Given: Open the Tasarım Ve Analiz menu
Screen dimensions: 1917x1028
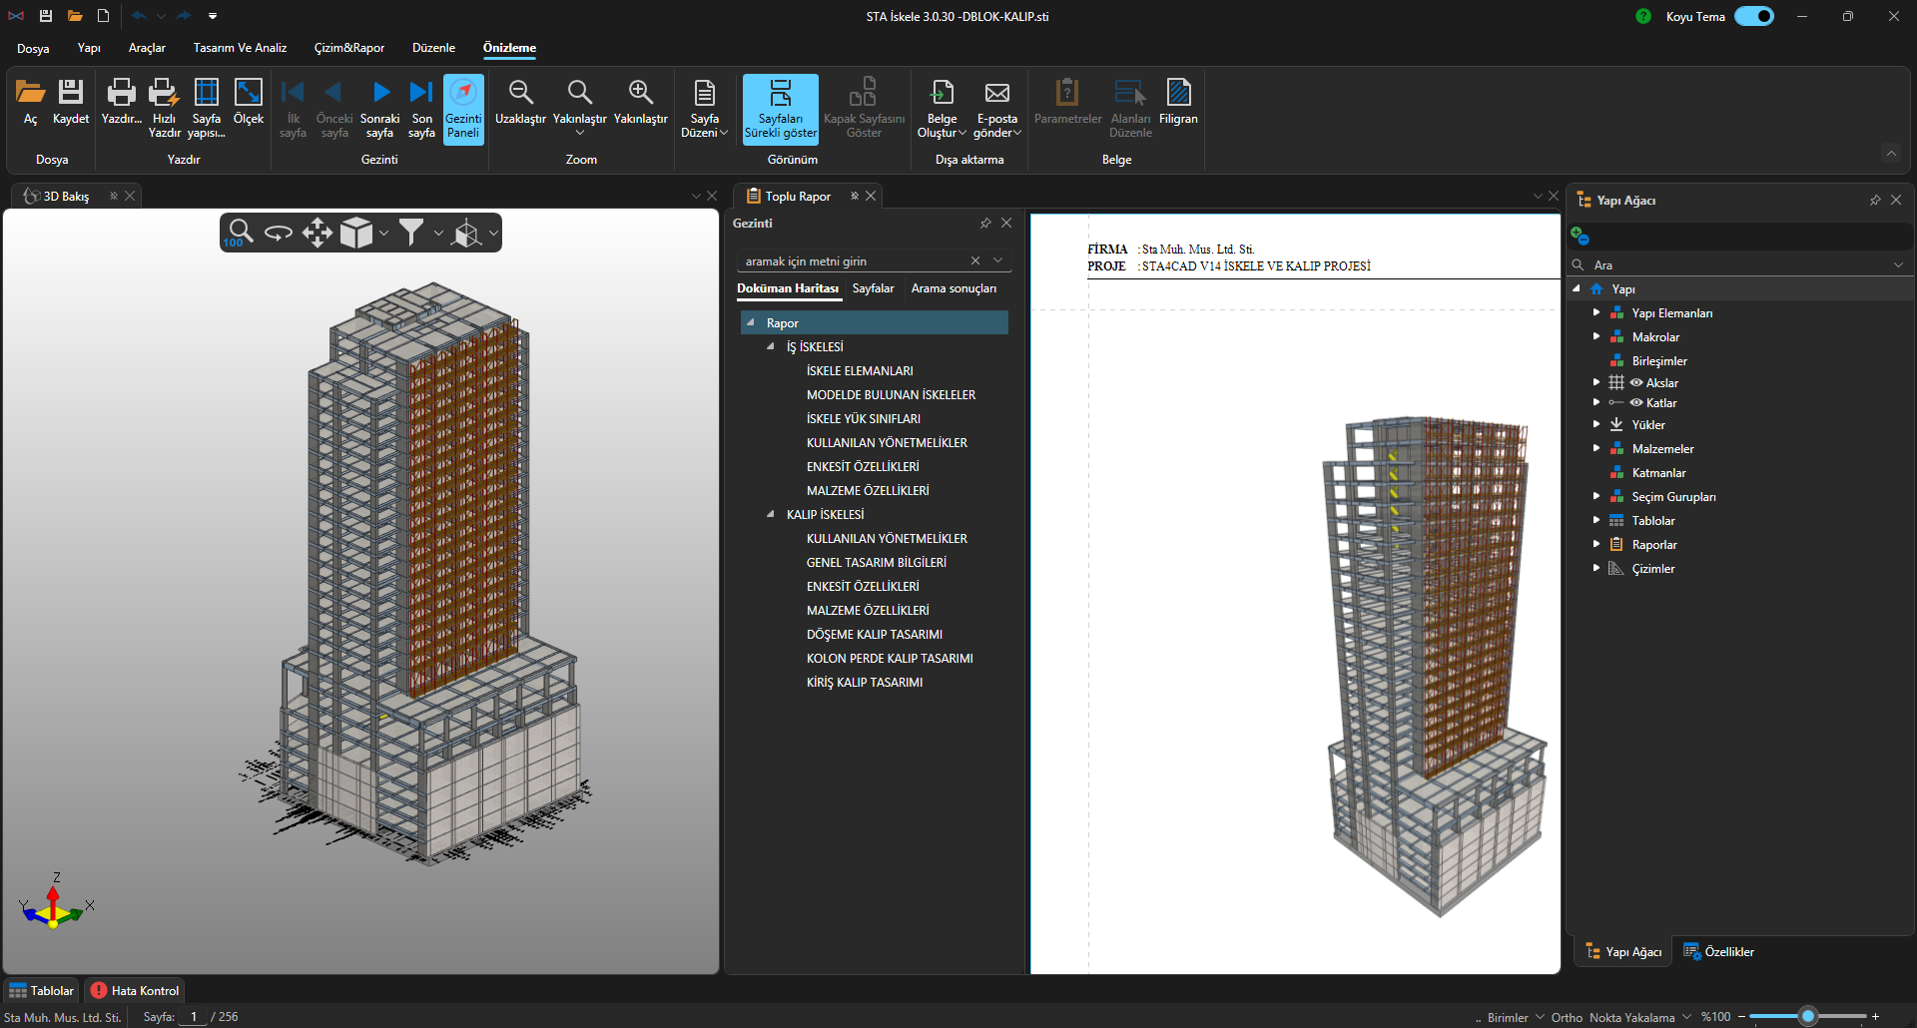Looking at the screenshot, I should click(x=240, y=48).
